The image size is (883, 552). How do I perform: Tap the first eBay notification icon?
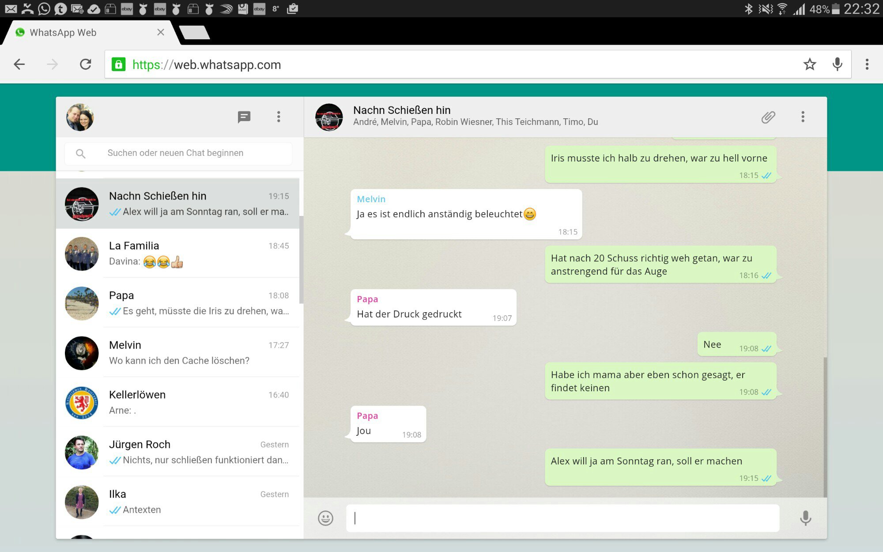point(127,8)
